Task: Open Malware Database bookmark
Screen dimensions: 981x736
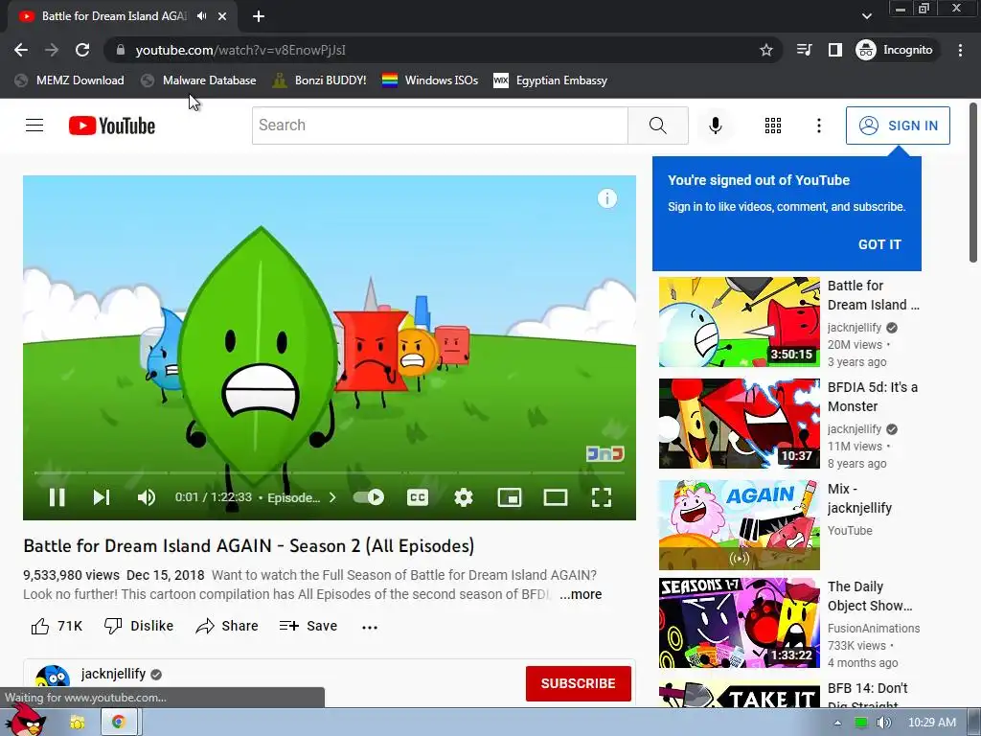Action: pyautogui.click(x=199, y=80)
